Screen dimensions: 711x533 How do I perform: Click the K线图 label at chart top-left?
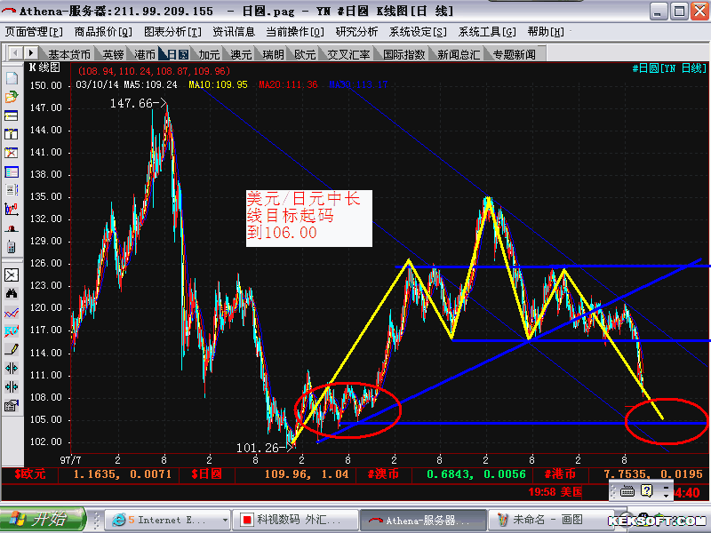point(44,68)
